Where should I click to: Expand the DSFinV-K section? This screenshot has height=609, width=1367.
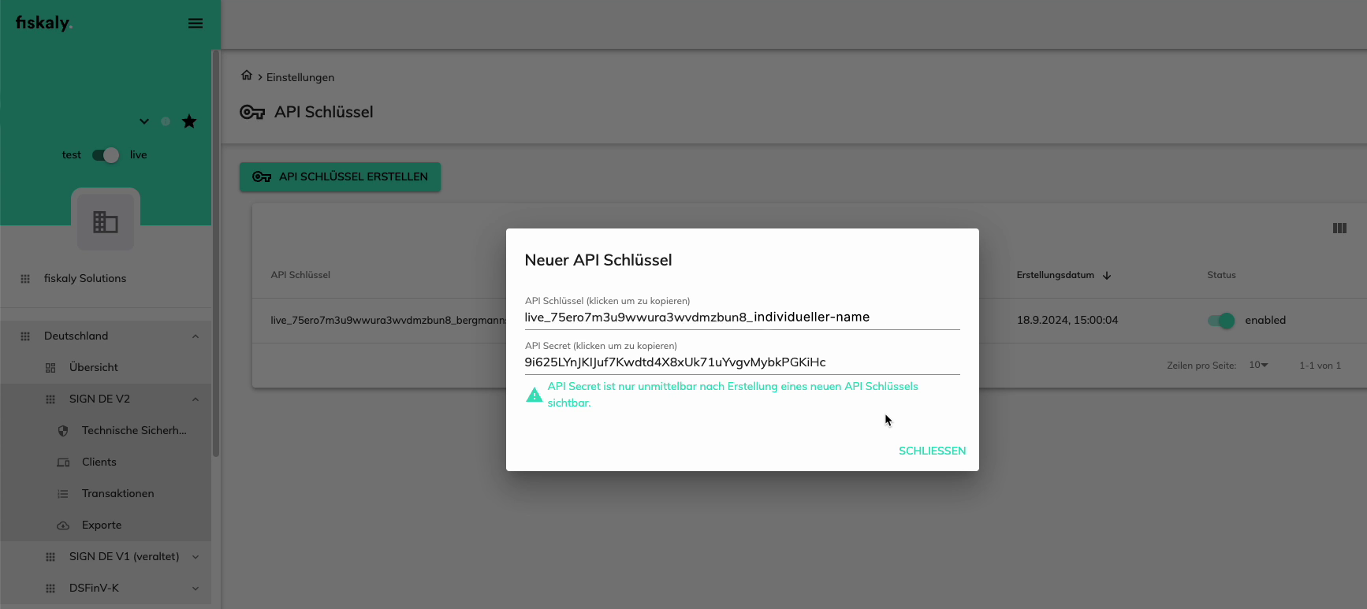[196, 589]
